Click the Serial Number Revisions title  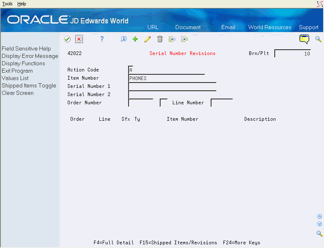tap(182, 53)
